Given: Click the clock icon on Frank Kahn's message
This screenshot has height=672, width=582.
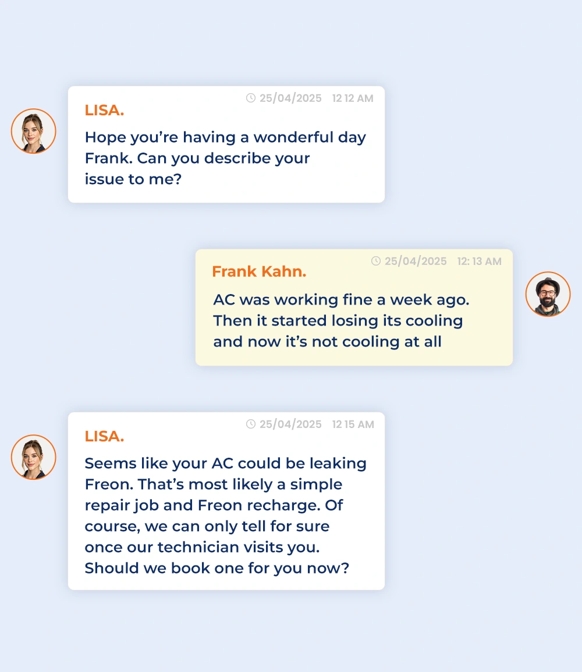Looking at the screenshot, I should coord(375,261).
